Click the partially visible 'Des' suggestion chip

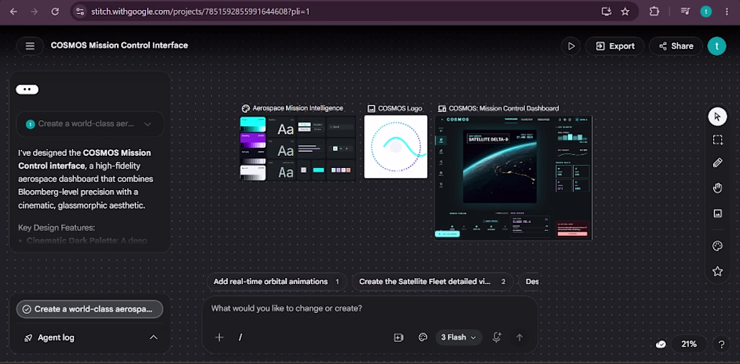(x=529, y=281)
